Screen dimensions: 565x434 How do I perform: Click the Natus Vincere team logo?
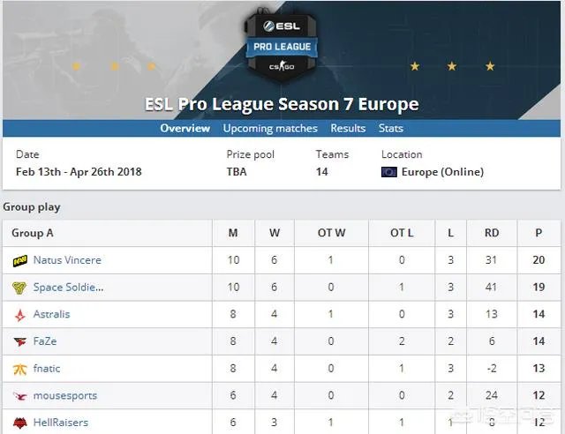coord(19,261)
